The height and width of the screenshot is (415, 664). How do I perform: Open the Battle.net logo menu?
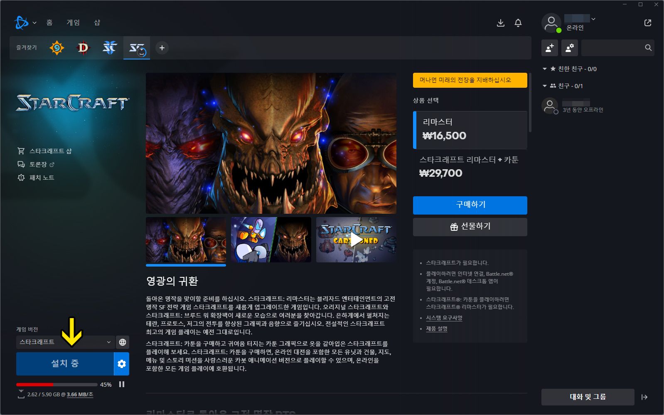point(21,22)
